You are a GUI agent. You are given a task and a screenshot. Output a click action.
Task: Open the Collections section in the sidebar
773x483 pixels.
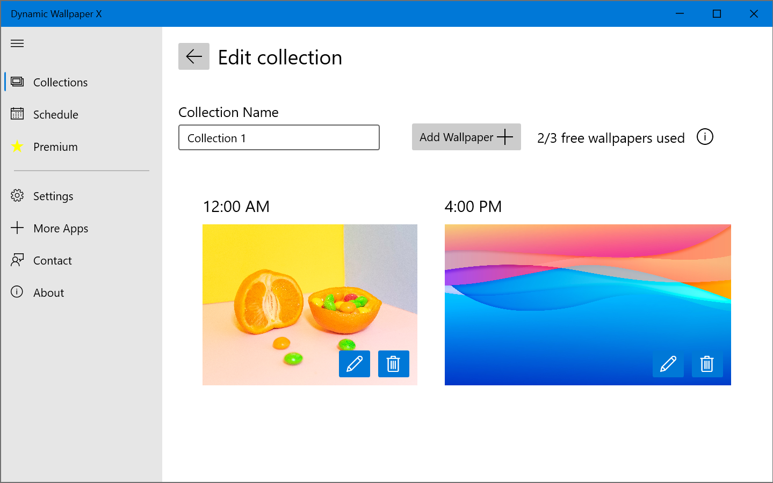tap(60, 82)
